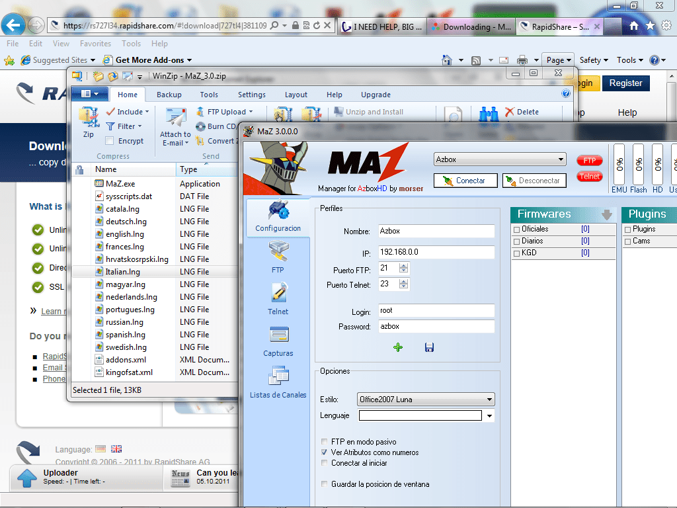Click the print icon in IE toolbar
This screenshot has width=677, height=508.
[x=522, y=60]
